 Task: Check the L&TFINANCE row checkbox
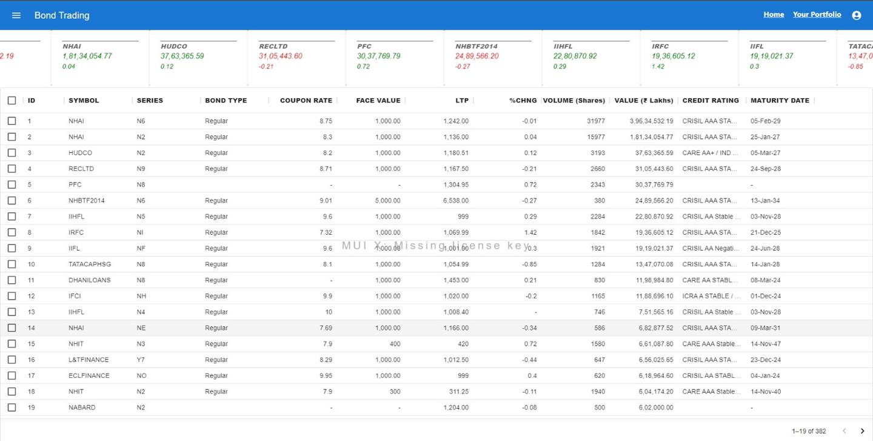12,360
